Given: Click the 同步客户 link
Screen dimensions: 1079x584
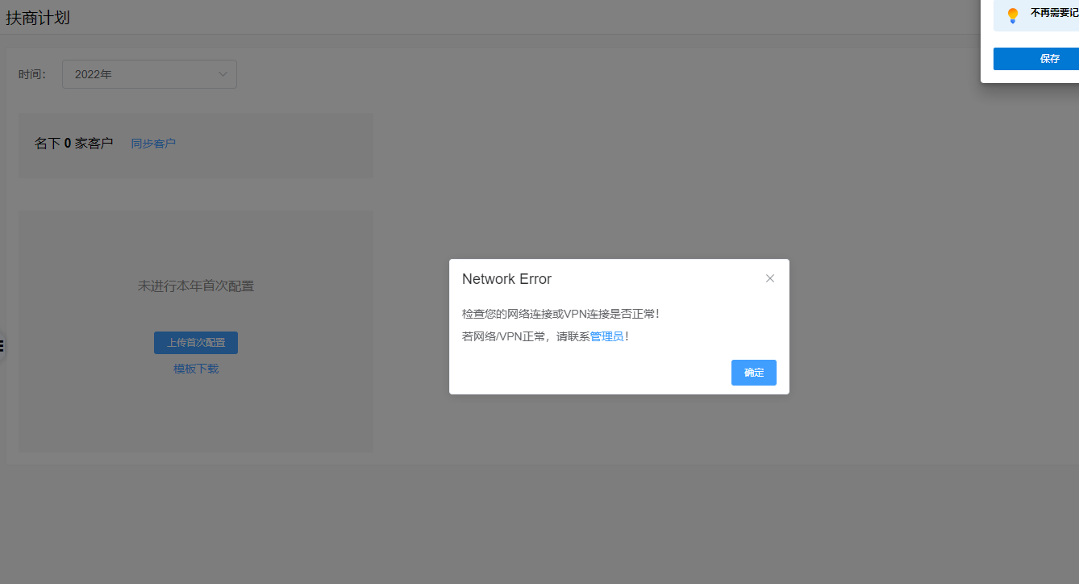Looking at the screenshot, I should [x=153, y=144].
